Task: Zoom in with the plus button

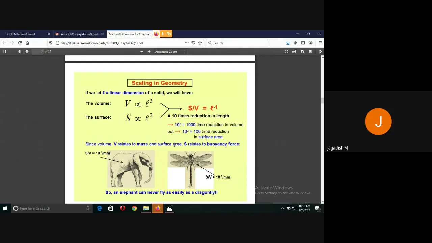Action: click(x=149, y=51)
